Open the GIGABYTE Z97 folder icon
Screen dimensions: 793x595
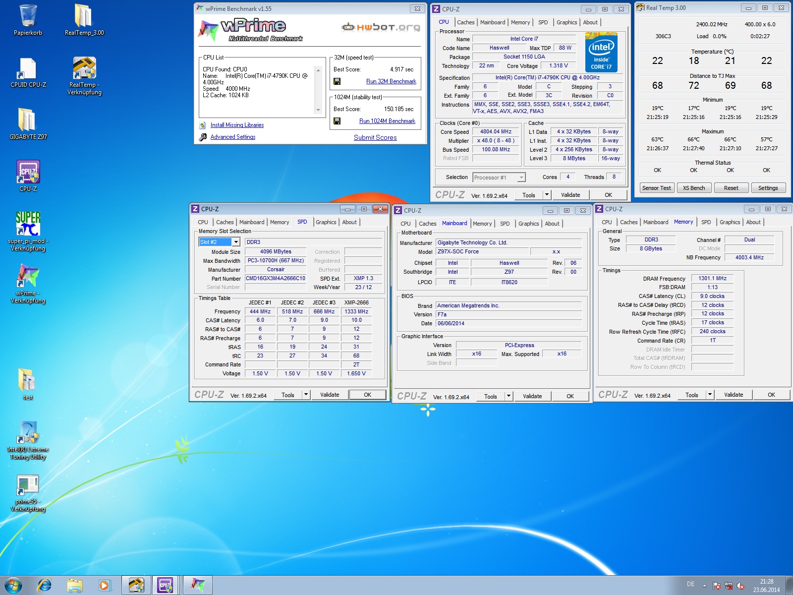[x=28, y=124]
